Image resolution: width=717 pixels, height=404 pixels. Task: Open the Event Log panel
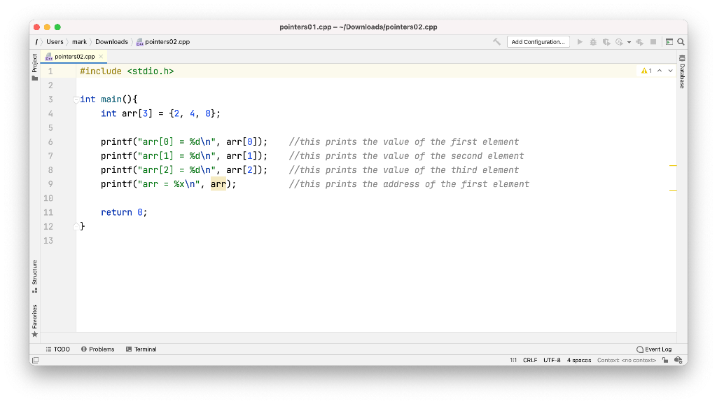[654, 349]
